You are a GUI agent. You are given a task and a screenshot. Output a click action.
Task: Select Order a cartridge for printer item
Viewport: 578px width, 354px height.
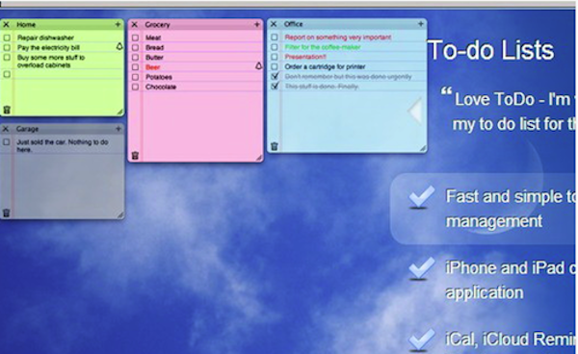(325, 66)
